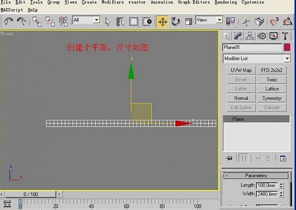This screenshot has height=210, width=296.
Task: Click the 0 / 100 time slider
Action: [x=30, y=194]
